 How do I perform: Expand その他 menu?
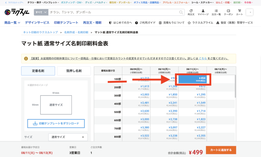(248, 3)
